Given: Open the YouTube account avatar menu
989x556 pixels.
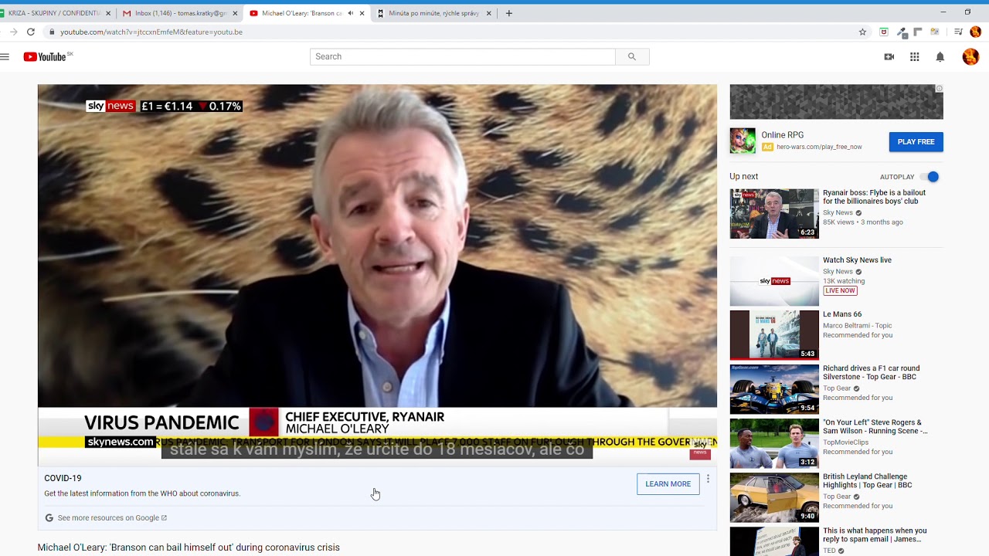Looking at the screenshot, I should tap(970, 56).
